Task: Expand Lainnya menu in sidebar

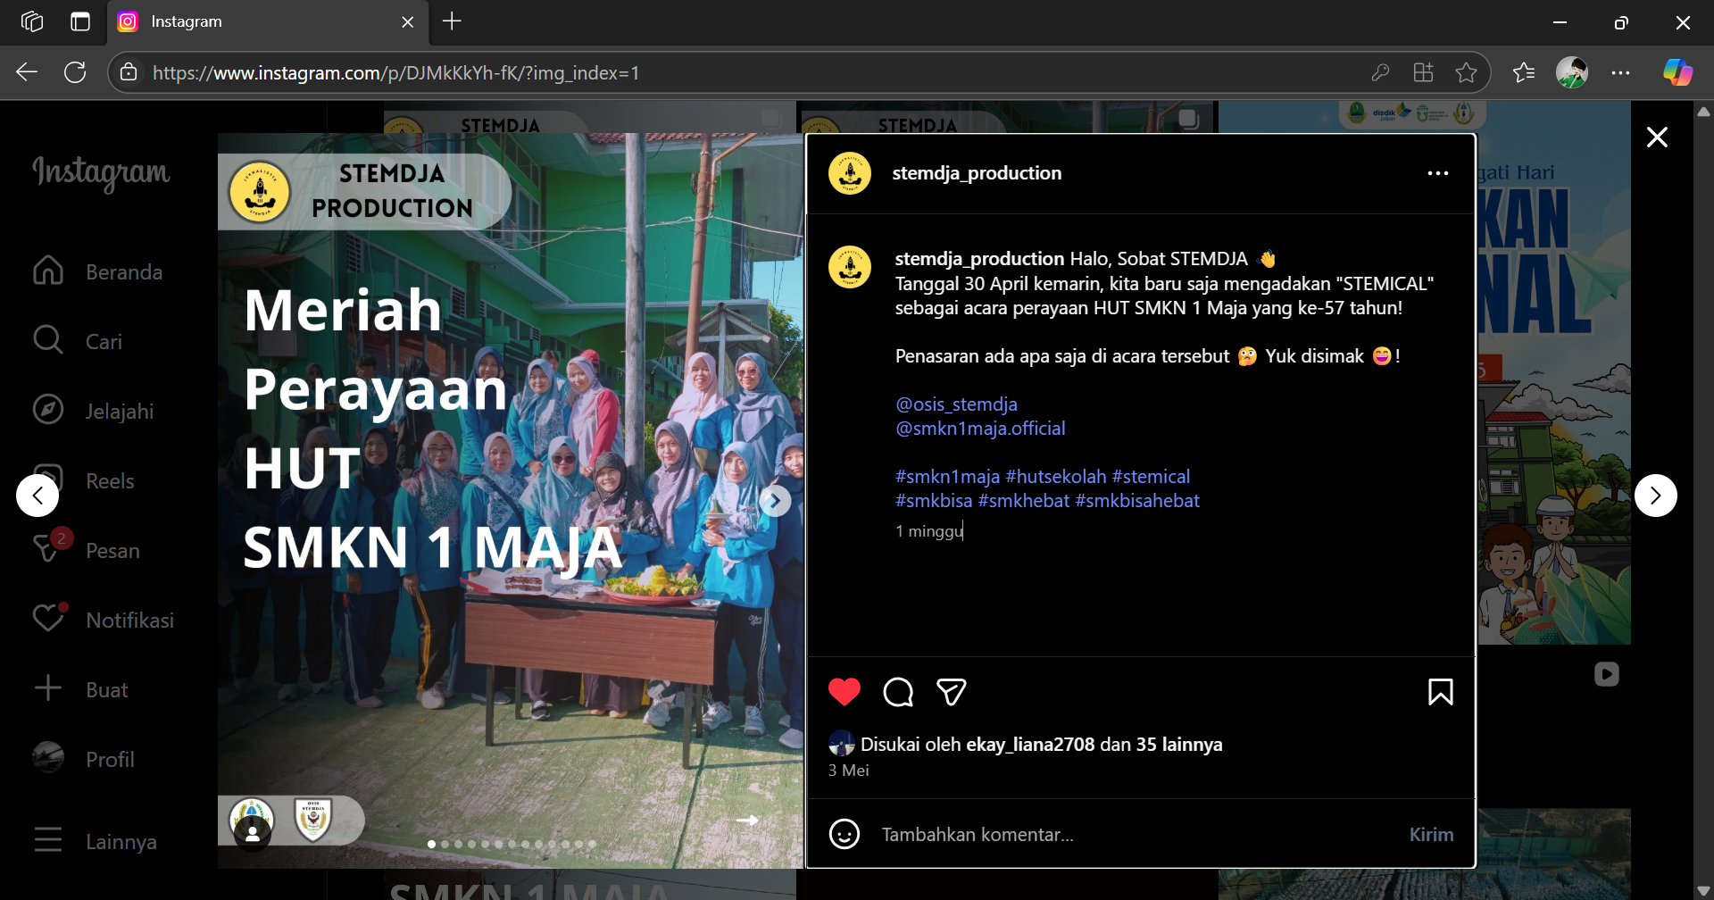Action: coord(95,841)
